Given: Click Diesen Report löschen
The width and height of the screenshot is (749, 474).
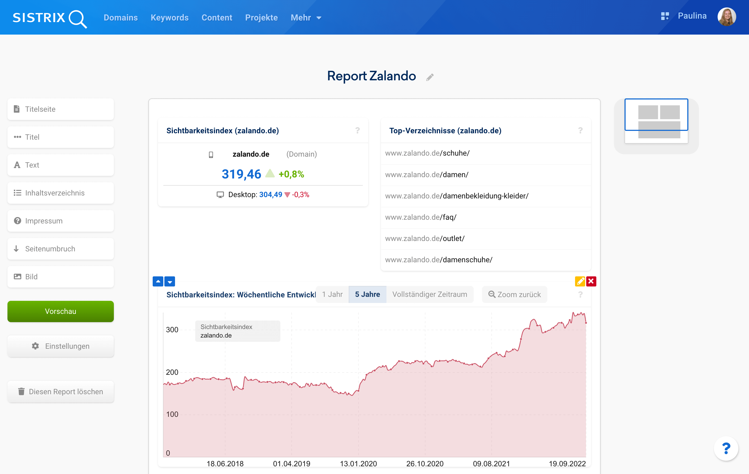Looking at the screenshot, I should point(61,392).
